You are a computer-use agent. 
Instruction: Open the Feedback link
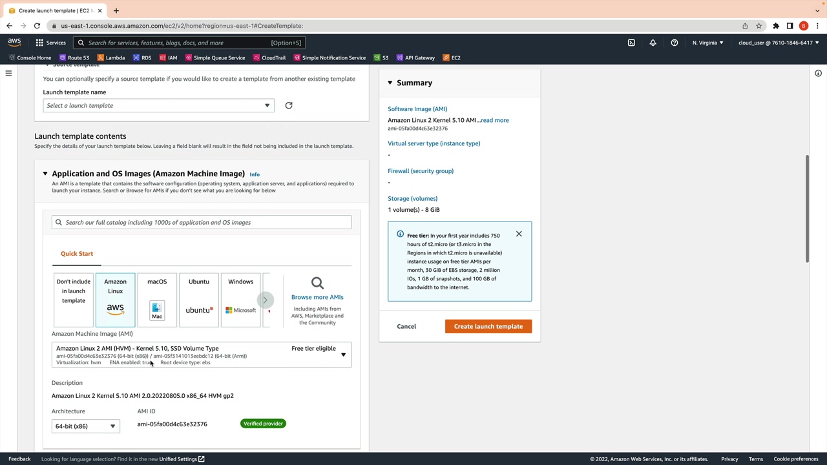(x=19, y=459)
